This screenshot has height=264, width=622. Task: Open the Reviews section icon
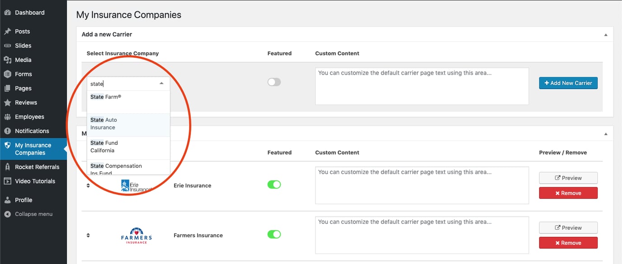point(8,102)
